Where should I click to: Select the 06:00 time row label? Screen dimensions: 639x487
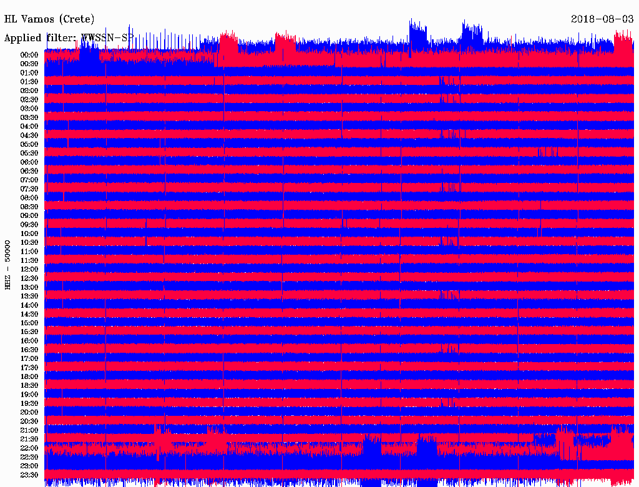pyautogui.click(x=29, y=162)
